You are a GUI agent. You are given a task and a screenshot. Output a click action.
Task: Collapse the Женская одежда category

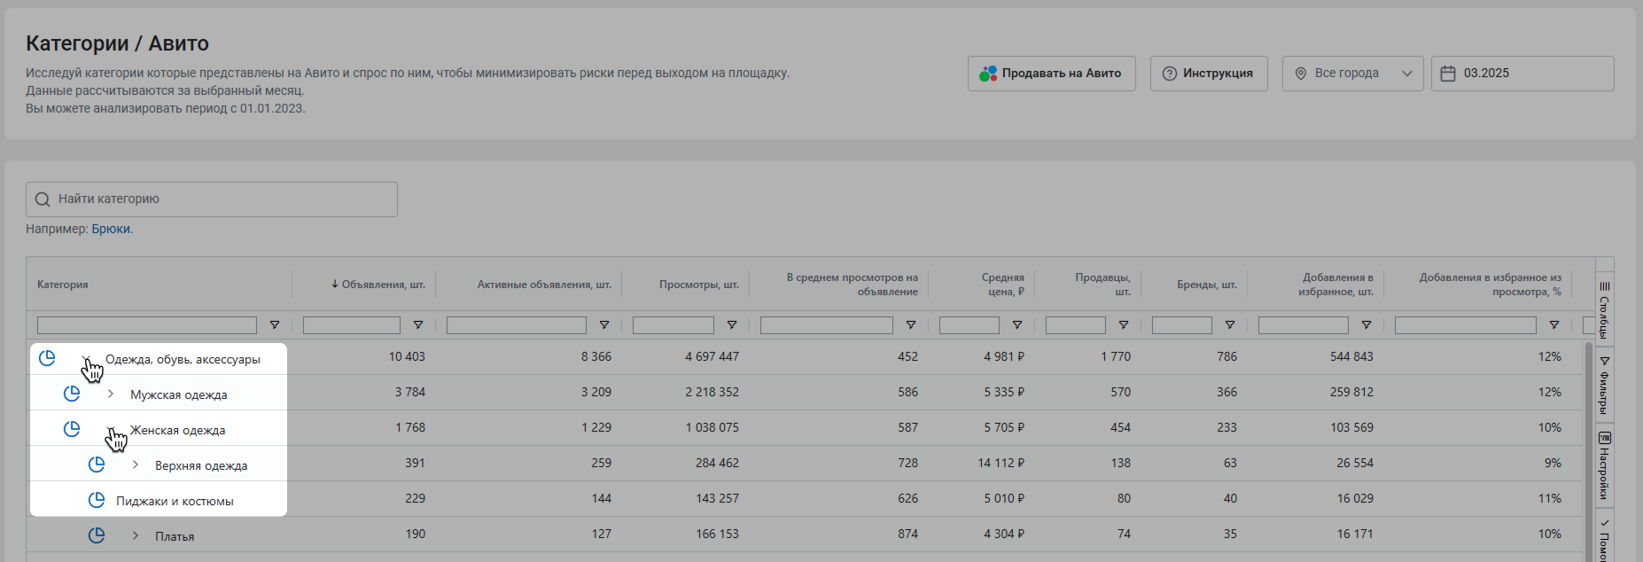(x=111, y=429)
